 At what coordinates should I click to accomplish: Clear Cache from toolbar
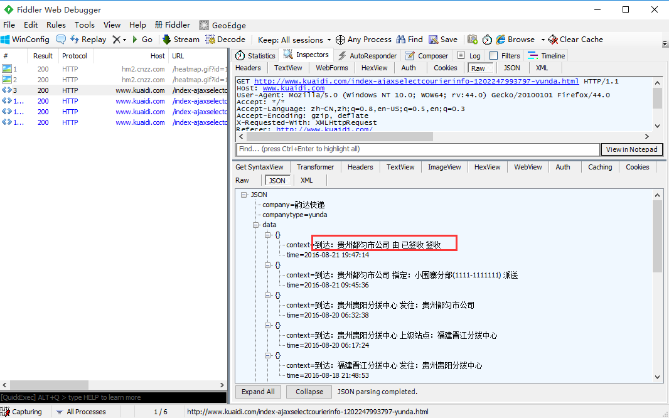[x=575, y=40]
